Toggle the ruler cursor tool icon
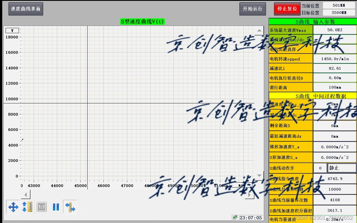 [x=70, y=207]
